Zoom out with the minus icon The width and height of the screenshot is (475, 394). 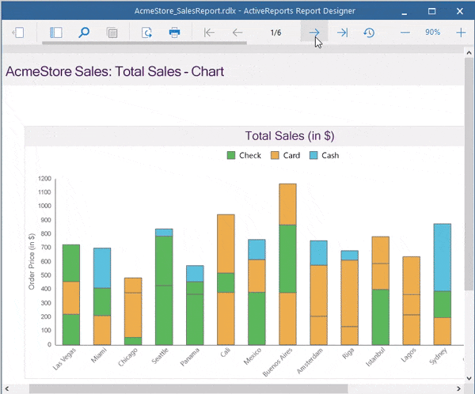coord(405,32)
